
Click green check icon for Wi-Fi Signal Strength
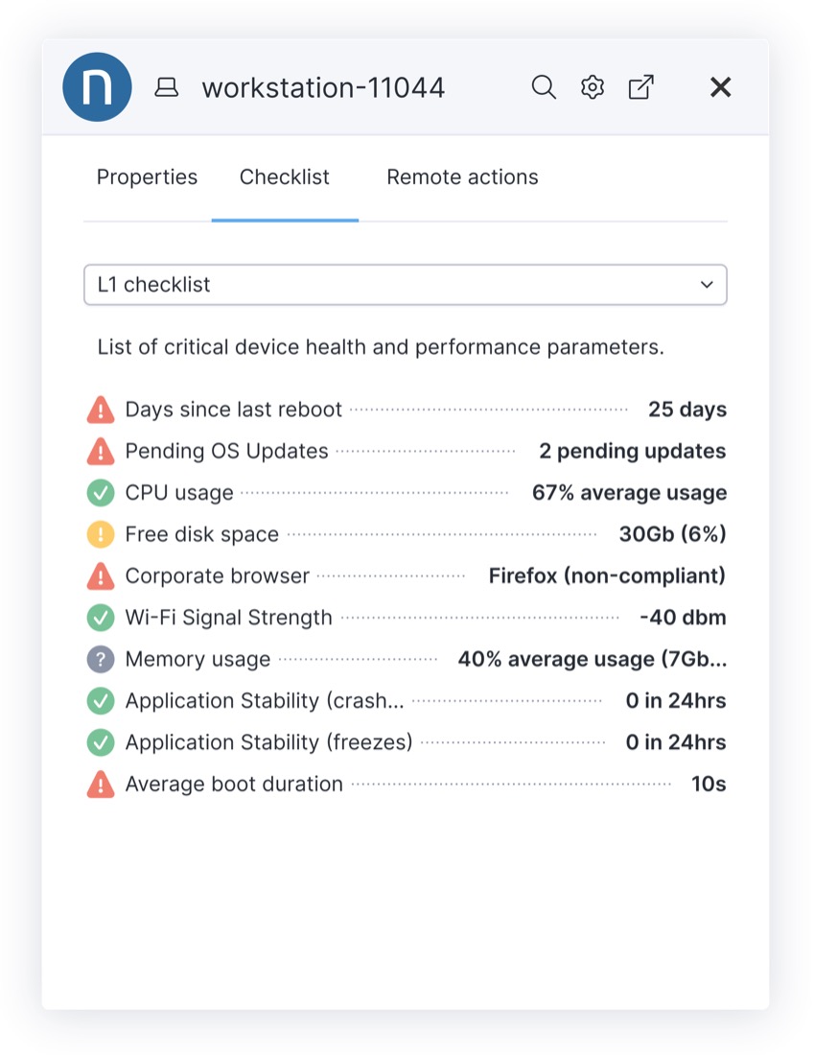(x=101, y=618)
